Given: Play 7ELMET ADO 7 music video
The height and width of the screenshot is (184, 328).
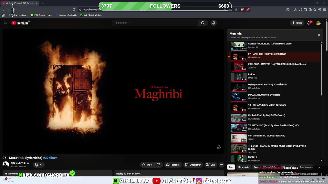Looking at the screenshot, I should 274,128.
